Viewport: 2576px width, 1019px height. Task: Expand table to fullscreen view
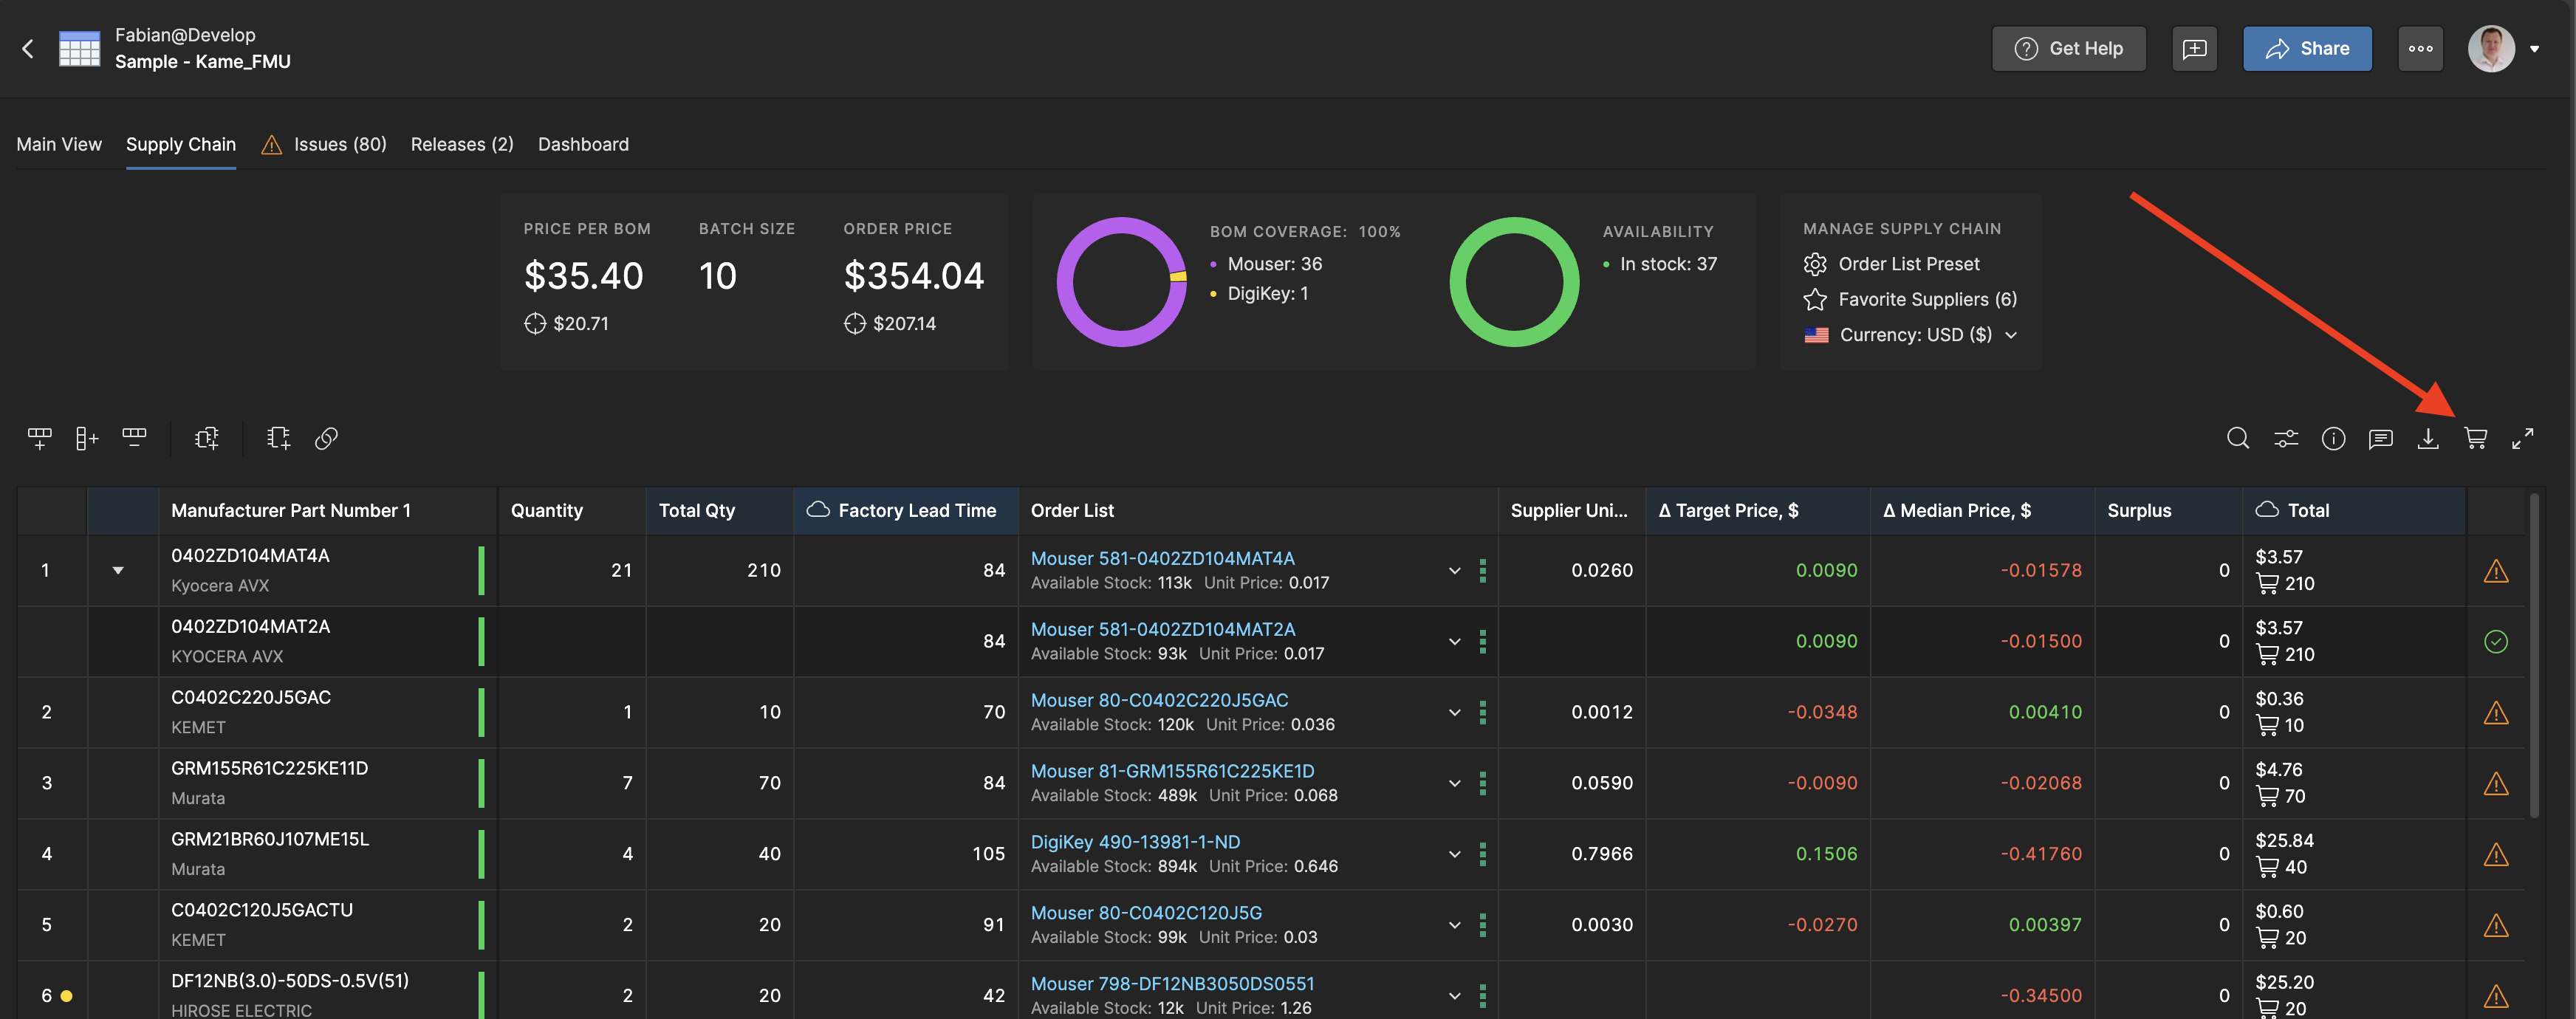tap(2522, 438)
